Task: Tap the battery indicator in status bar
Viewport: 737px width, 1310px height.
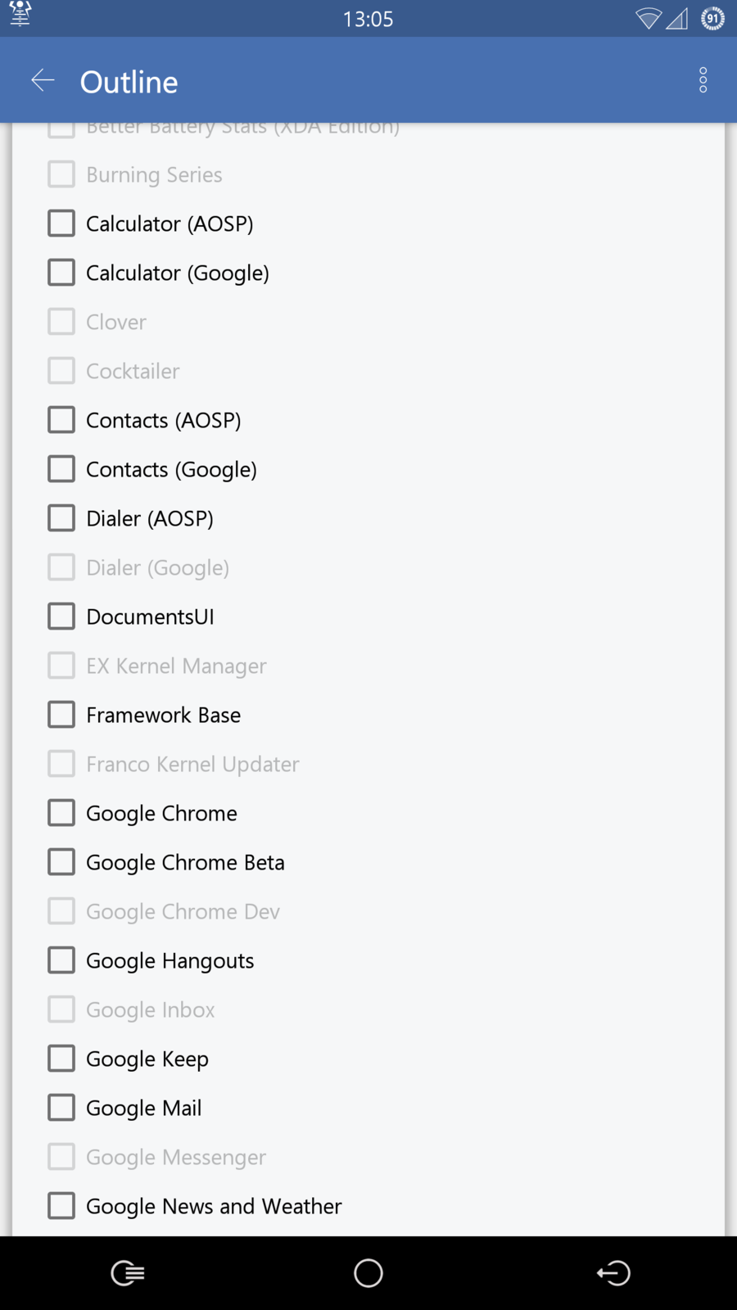Action: coord(712,18)
